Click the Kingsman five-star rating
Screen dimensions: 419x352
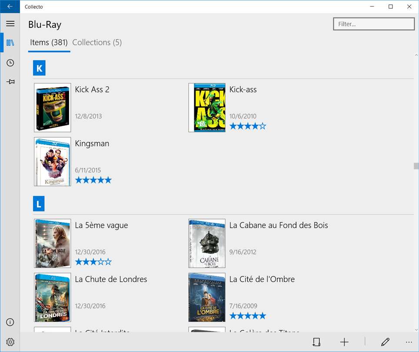[93, 180]
